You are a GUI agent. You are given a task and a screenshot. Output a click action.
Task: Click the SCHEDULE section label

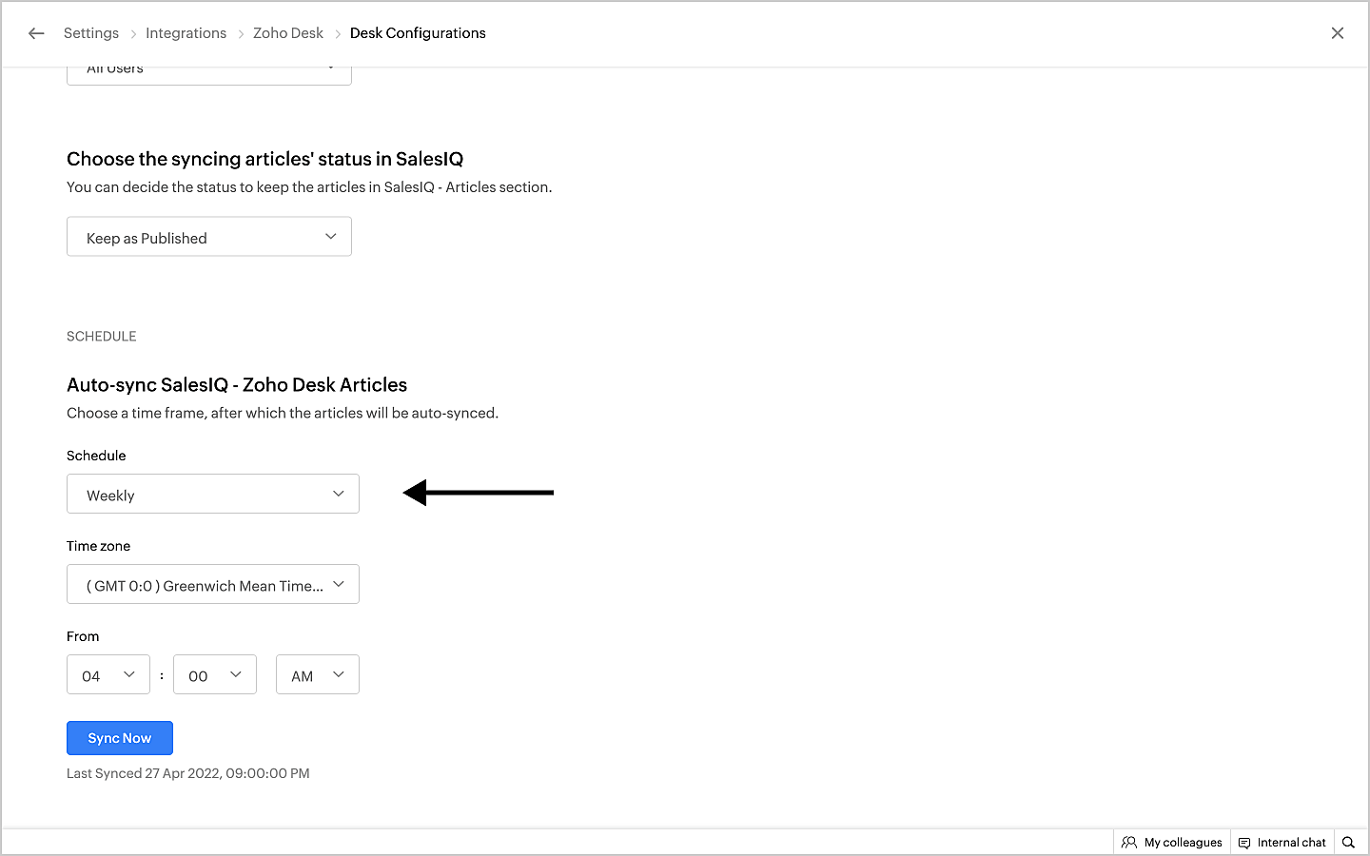coord(102,337)
